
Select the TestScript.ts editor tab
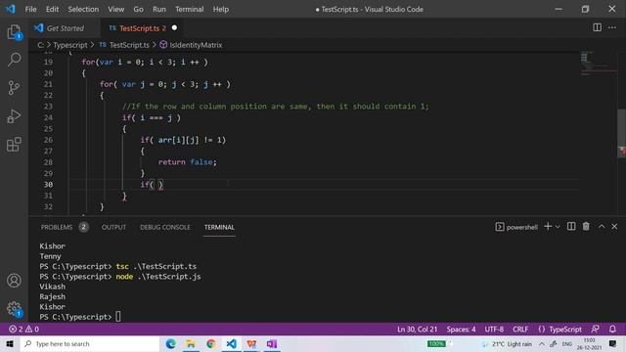coord(142,28)
